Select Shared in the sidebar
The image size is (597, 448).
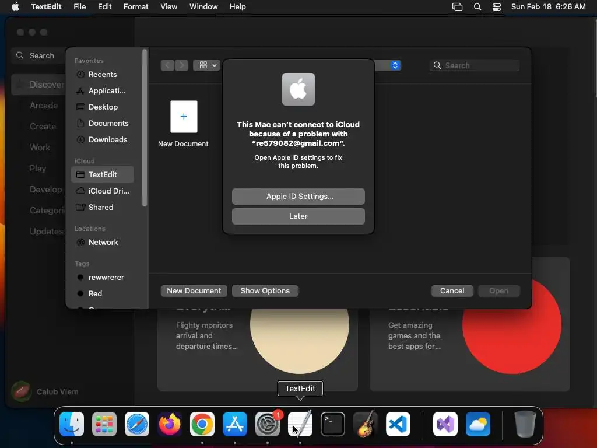tap(103, 207)
